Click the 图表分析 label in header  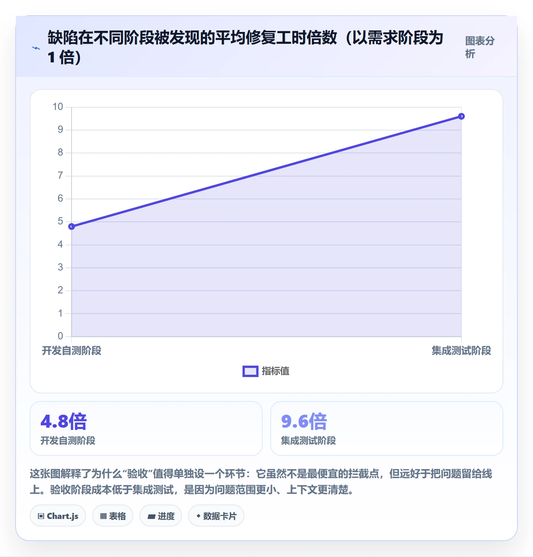[x=480, y=47]
